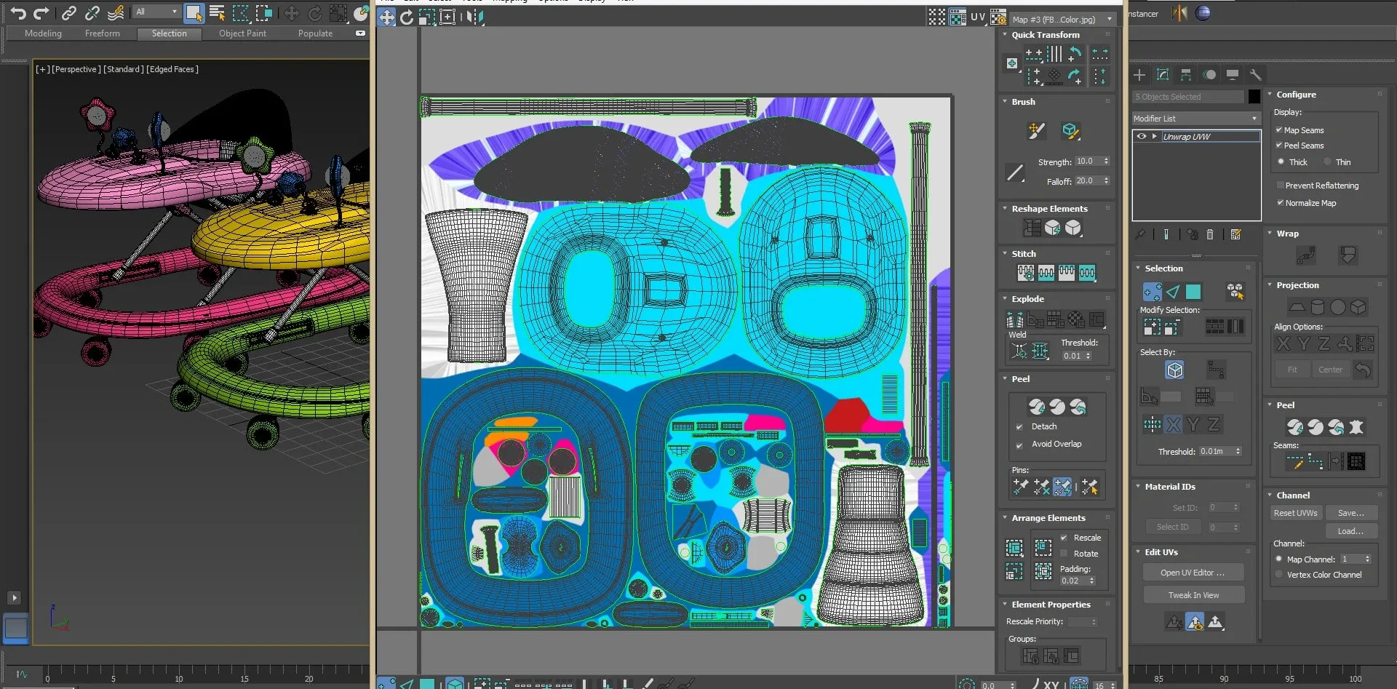
Task: Click Load... button in Channel
Action: [1350, 531]
